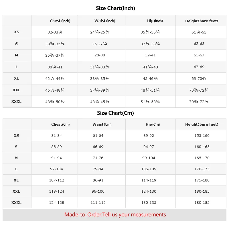Click hip value 45-46¾ for XL

(x=150, y=78)
